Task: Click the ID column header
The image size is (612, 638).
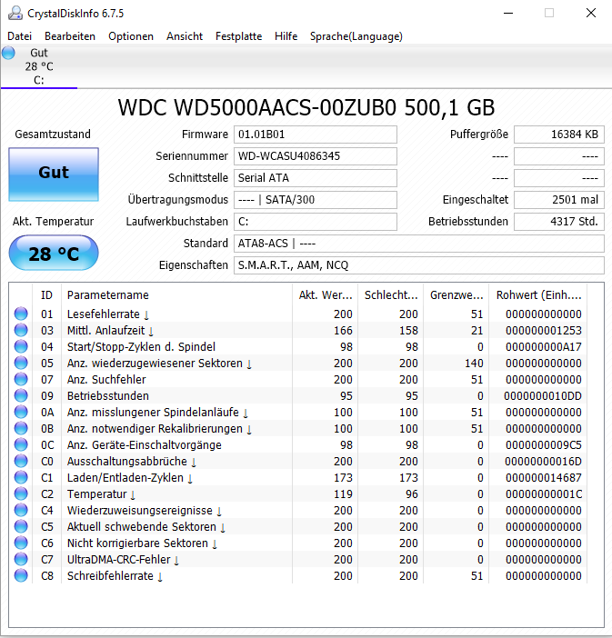Action: click(46, 295)
